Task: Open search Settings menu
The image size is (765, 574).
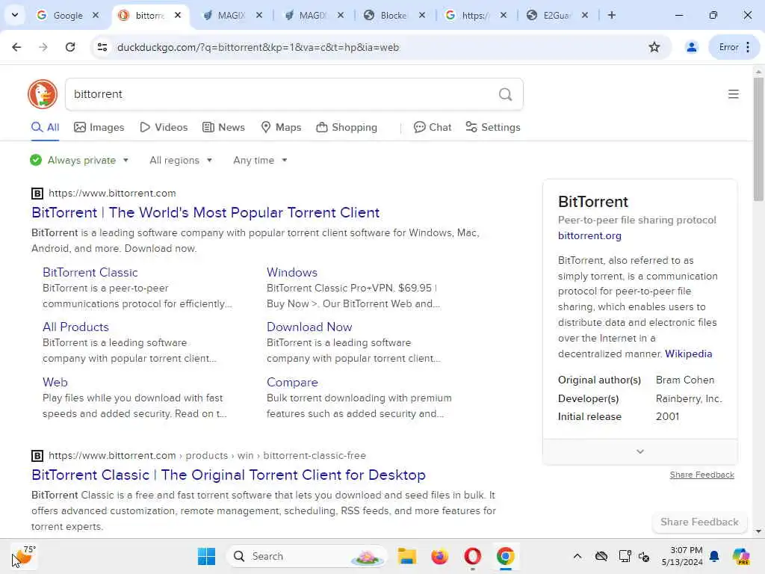Action: click(x=493, y=127)
